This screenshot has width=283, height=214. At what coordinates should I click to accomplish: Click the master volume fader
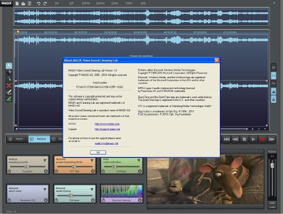(272, 165)
